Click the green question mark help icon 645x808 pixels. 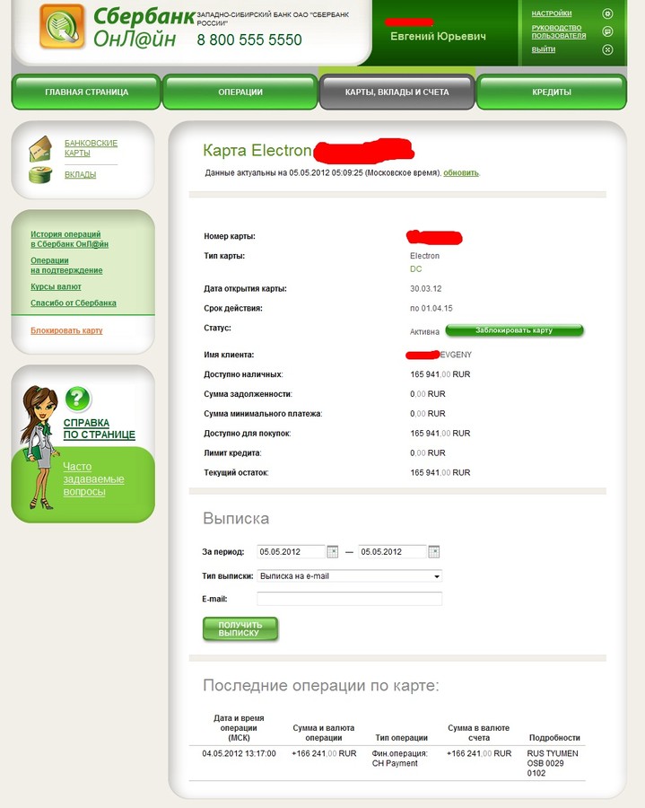tap(78, 399)
